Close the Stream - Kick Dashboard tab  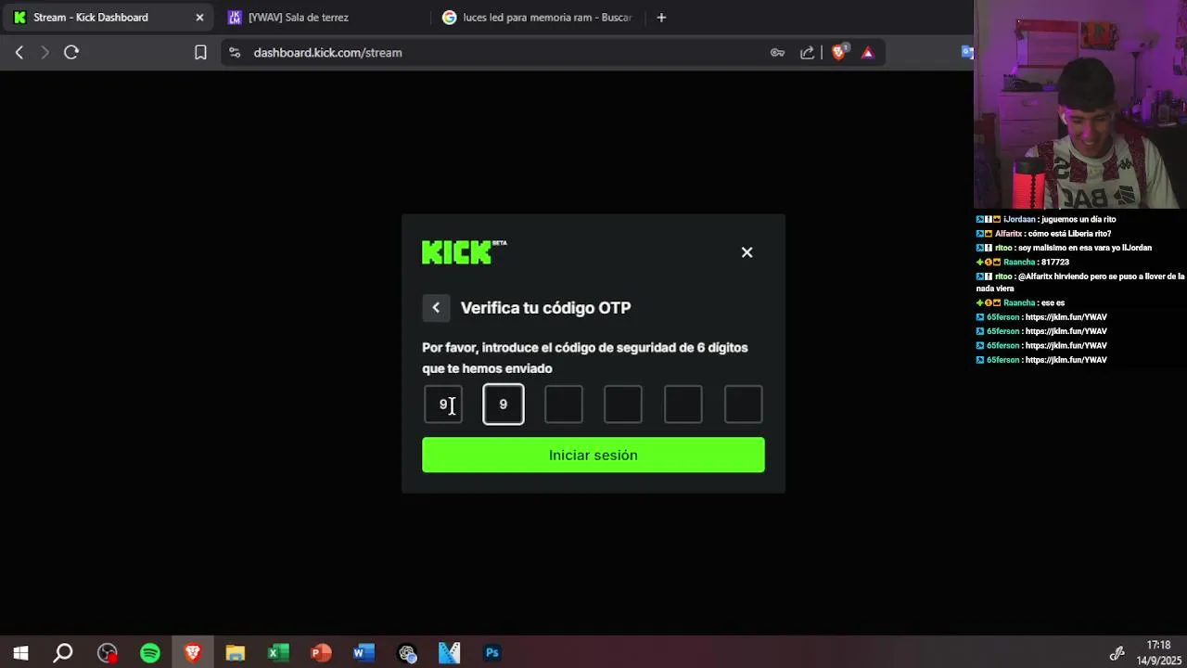pos(199,18)
